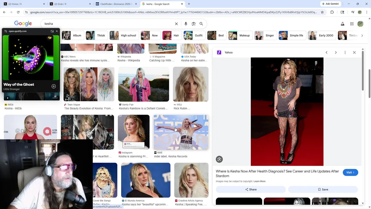Open Creative Artists Agency Kesha thumbnail

(191, 180)
